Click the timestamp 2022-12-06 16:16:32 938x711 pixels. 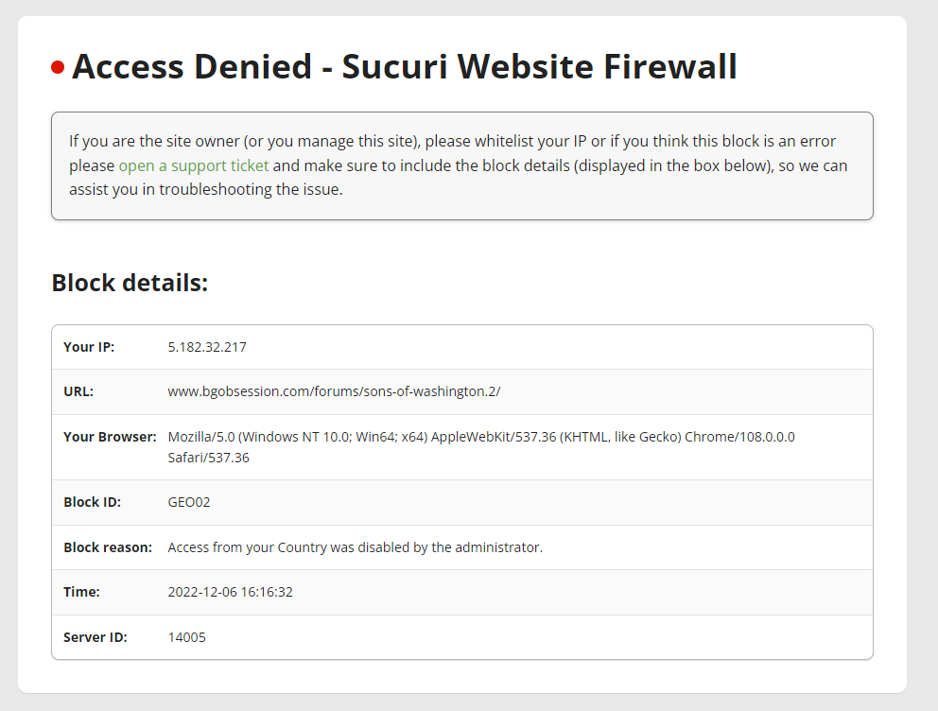pyautogui.click(x=231, y=592)
